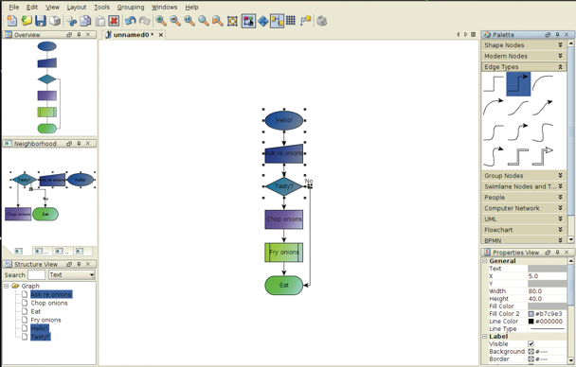Click the Save floppy disk icon
576x367 pixels.
(41, 21)
